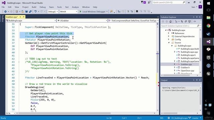
Task: Open Chrome from the Windows taskbar
Action: [208, 26]
